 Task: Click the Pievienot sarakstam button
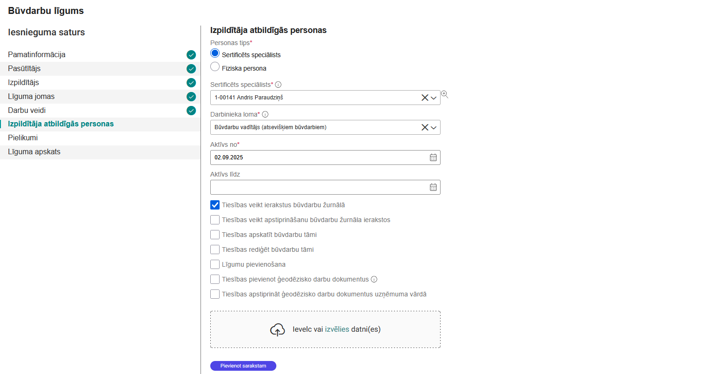click(243, 366)
